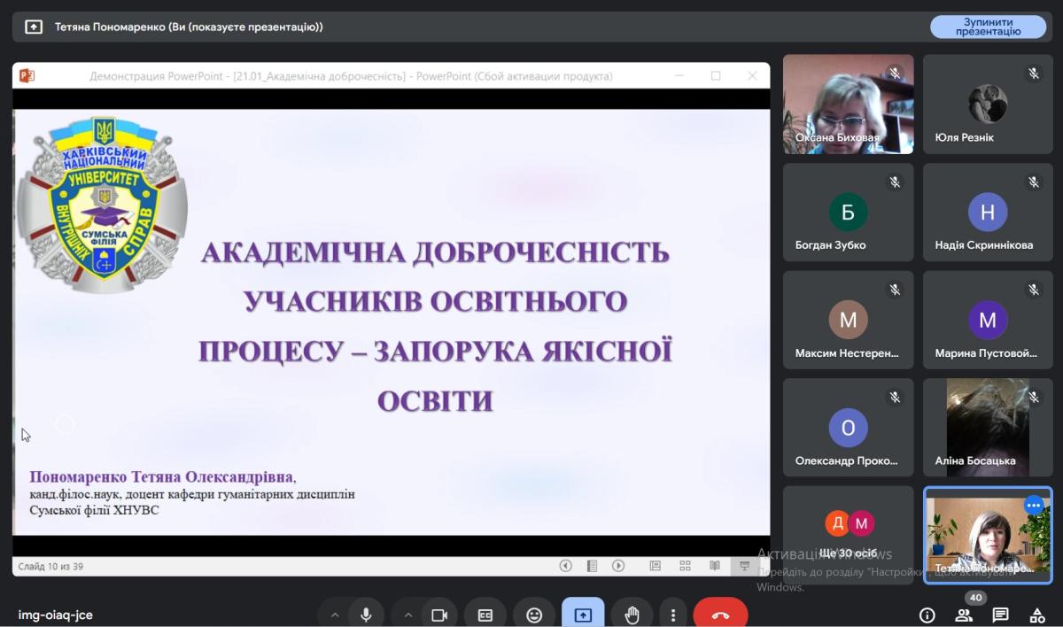
Task: Turn on captions button
Action: [485, 615]
